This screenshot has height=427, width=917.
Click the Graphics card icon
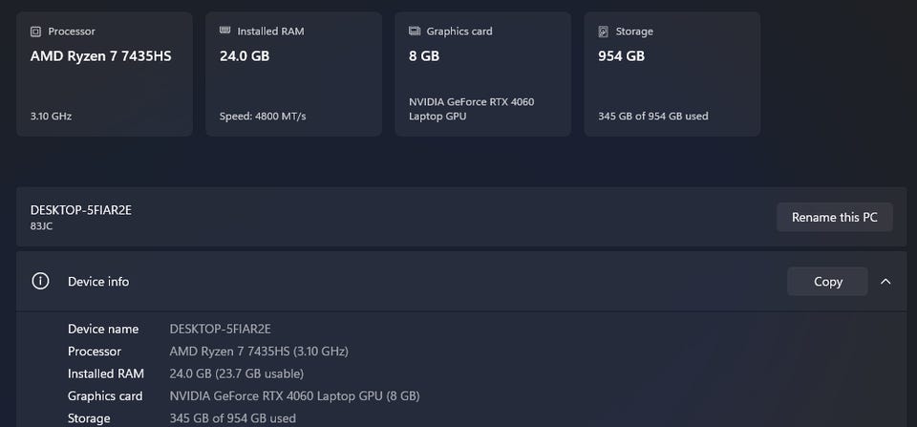(415, 31)
